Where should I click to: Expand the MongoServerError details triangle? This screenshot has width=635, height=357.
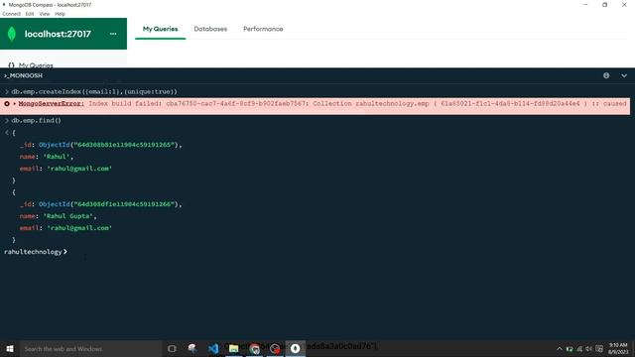click(15, 104)
